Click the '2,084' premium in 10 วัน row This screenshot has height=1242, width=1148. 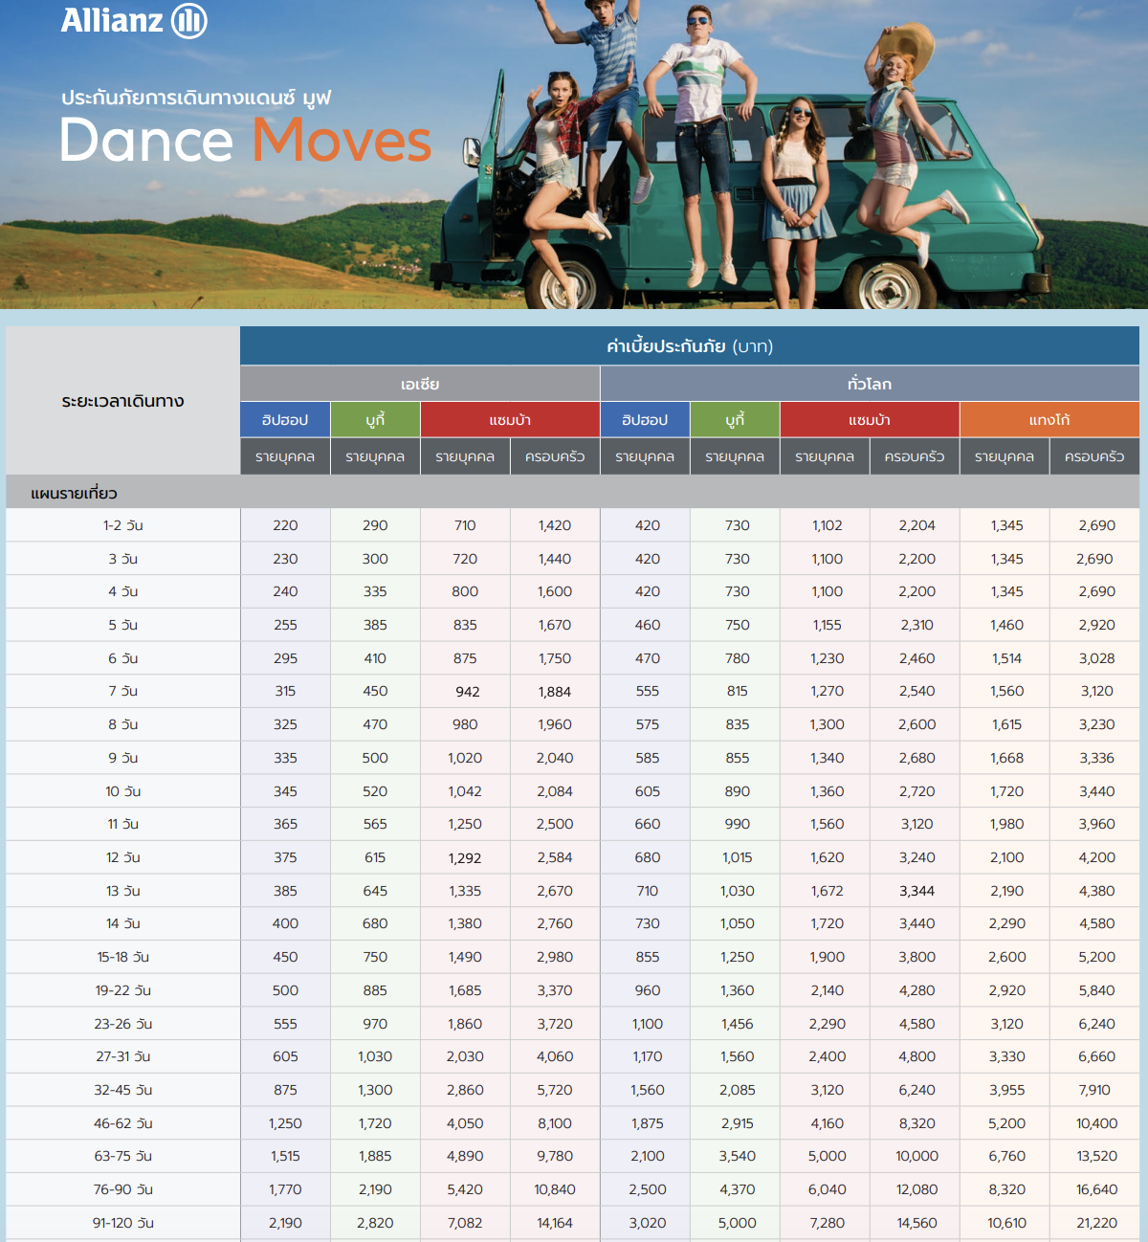tap(555, 791)
